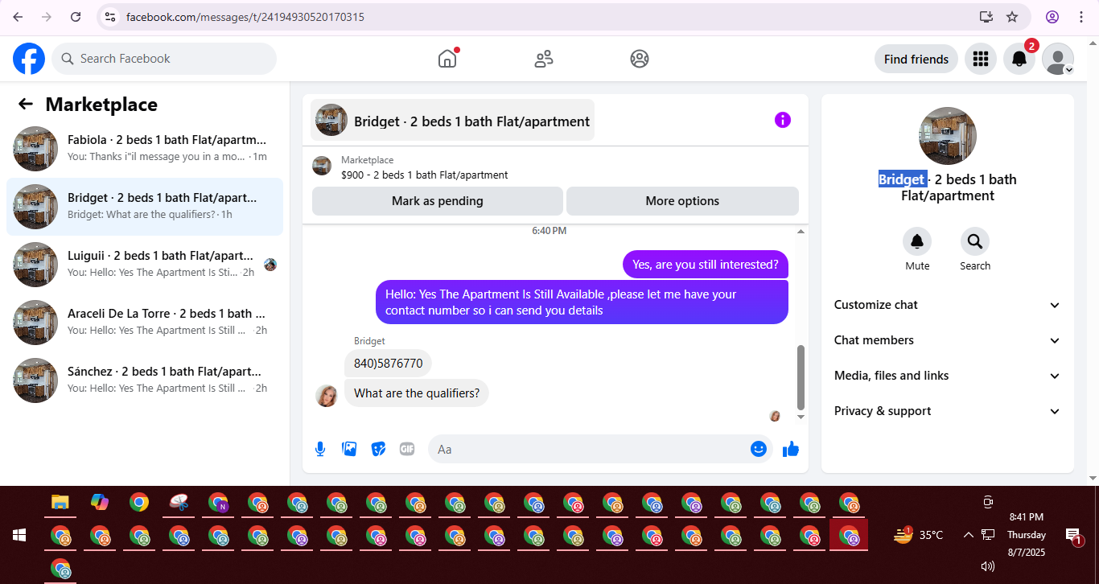This screenshot has height=584, width=1099.
Task: Open the Groups icon in top navigation
Action: tap(640, 59)
